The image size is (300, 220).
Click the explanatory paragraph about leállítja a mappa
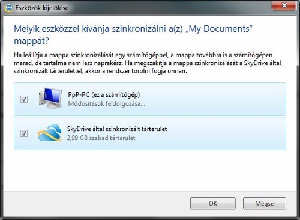[x=148, y=63]
